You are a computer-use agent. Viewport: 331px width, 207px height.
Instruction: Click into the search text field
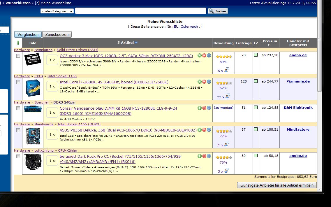click(x=141, y=11)
